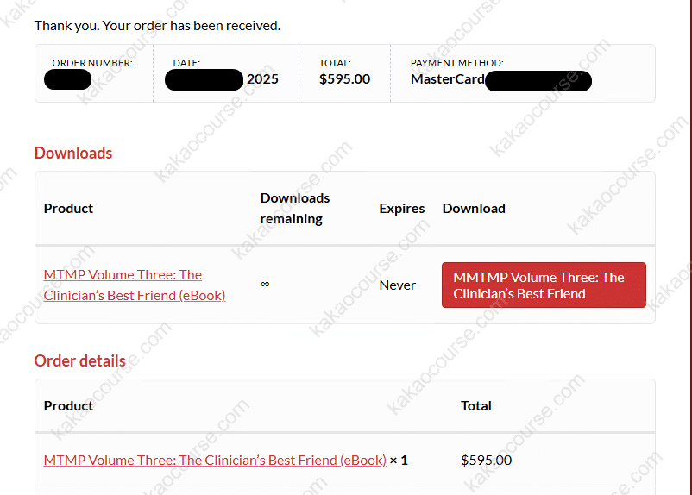Open the MTMP eBook link under Order details
The width and height of the screenshot is (692, 495).
(215, 460)
